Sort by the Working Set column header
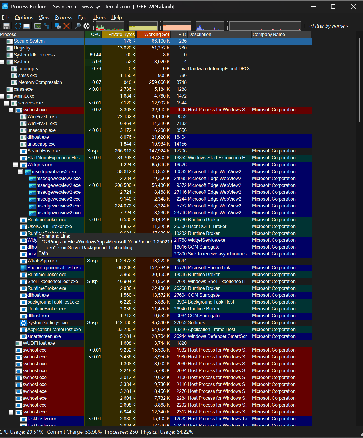363x438 pixels. point(156,35)
